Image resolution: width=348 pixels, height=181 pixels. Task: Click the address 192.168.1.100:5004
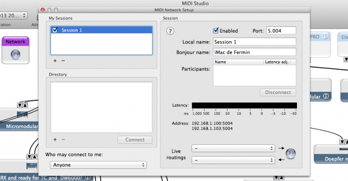[x=212, y=123]
